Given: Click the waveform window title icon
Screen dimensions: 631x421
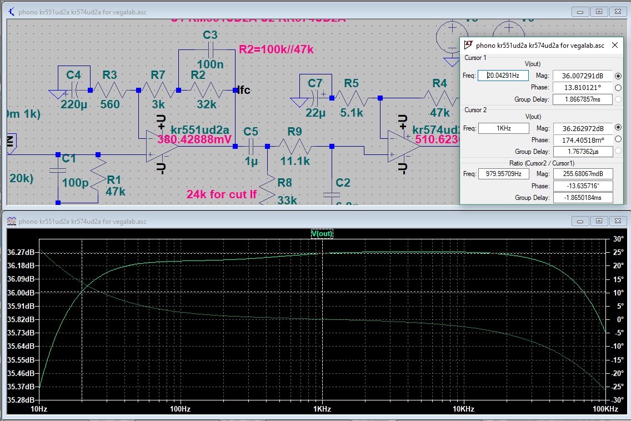Looking at the screenshot, I should pos(11,221).
